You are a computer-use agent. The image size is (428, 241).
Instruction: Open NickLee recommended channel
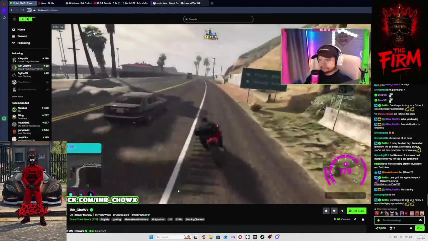coord(30,109)
